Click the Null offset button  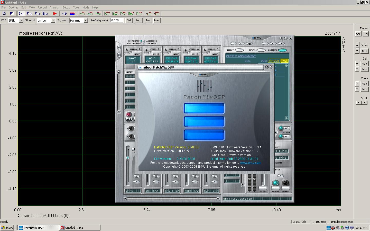pyautogui.click(x=364, y=51)
